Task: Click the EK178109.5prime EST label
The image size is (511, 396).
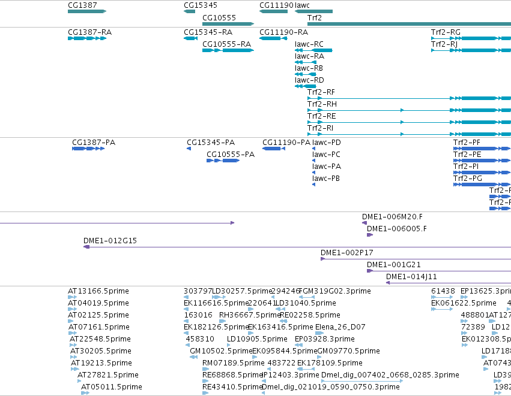Action: click(330, 363)
